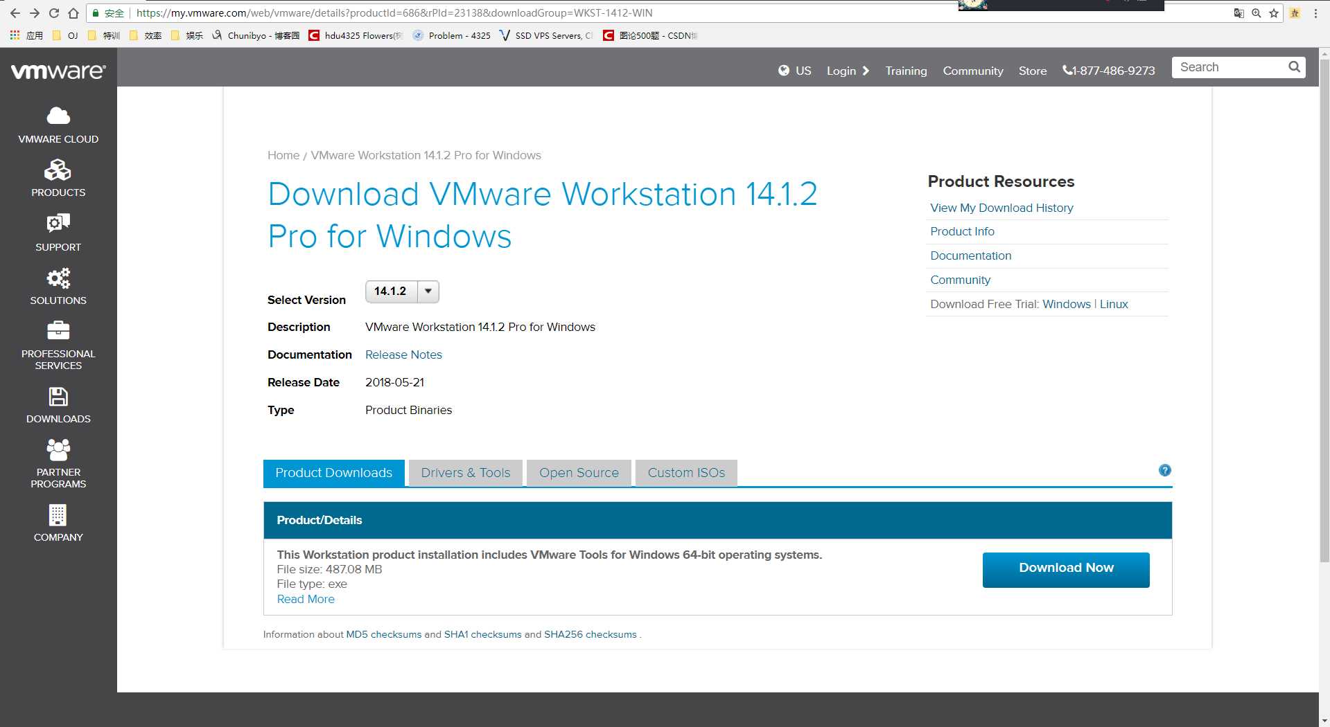Open the Product Info link
Viewport: 1330px width, 727px height.
click(962, 231)
